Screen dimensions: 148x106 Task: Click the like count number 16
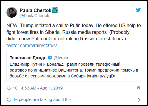point(15,88)
